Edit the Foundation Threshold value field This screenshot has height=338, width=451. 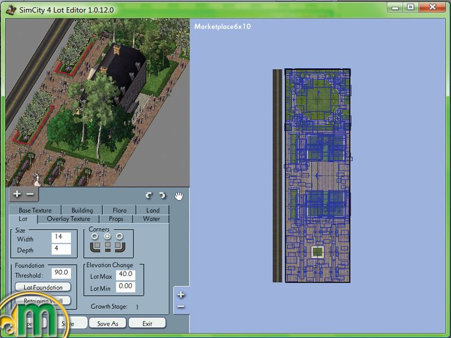point(61,273)
